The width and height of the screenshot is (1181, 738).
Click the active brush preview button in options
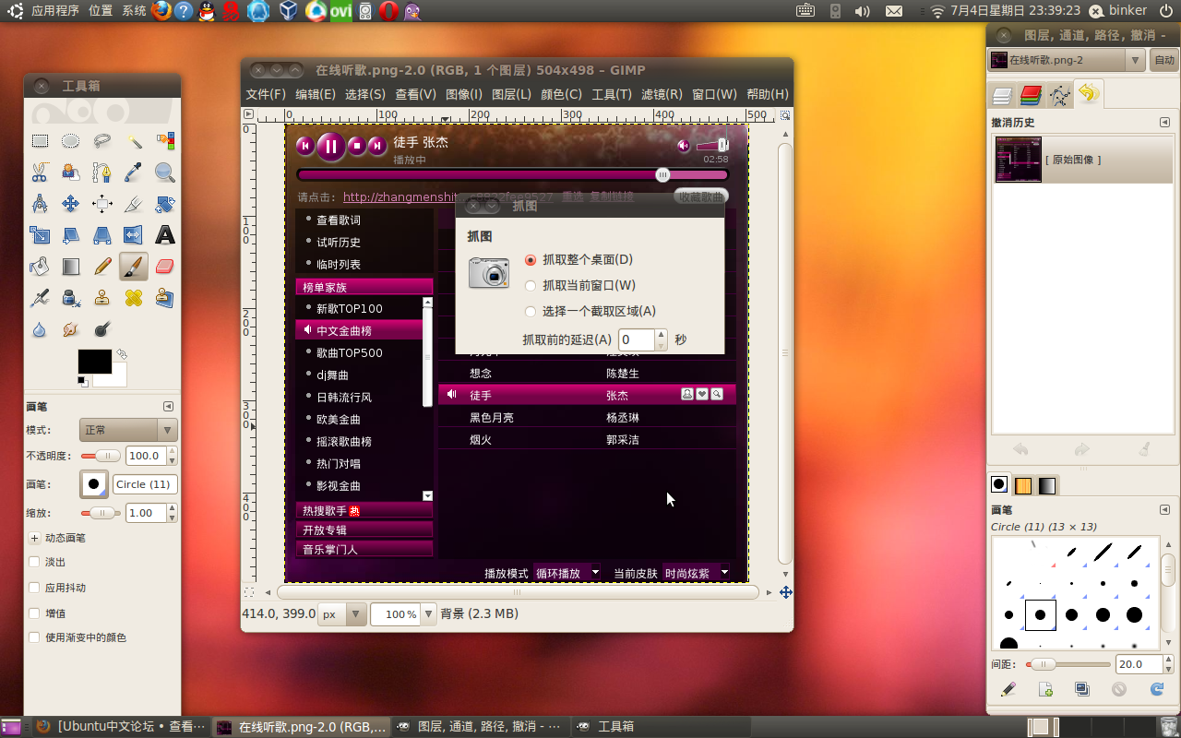point(94,484)
